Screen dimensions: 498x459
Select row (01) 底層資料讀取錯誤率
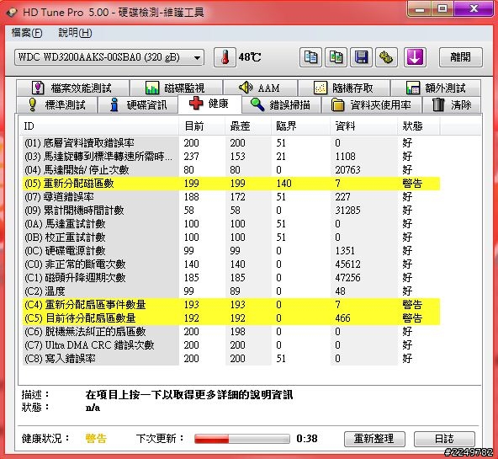pos(230,143)
